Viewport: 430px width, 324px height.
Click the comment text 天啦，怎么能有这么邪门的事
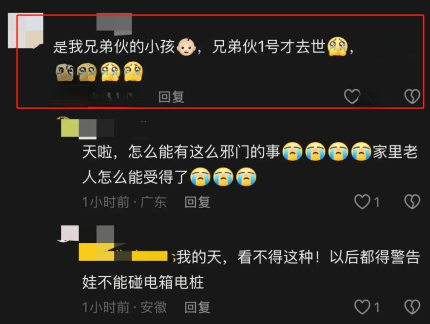(x=181, y=152)
